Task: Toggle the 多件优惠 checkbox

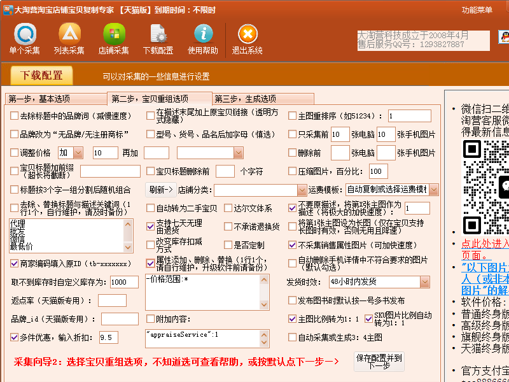Action: [x=15, y=337]
